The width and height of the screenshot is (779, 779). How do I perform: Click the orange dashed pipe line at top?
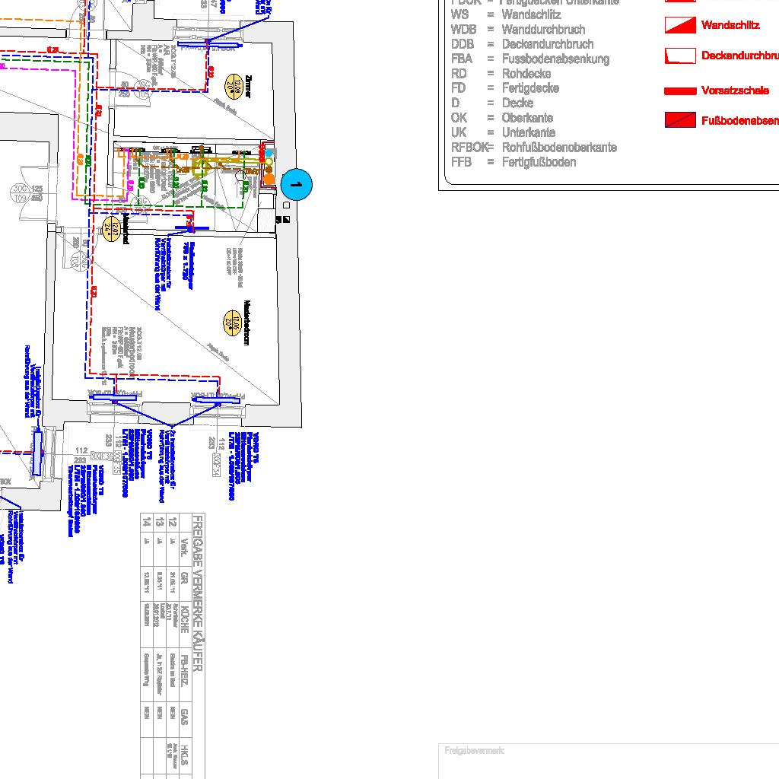click(40, 21)
